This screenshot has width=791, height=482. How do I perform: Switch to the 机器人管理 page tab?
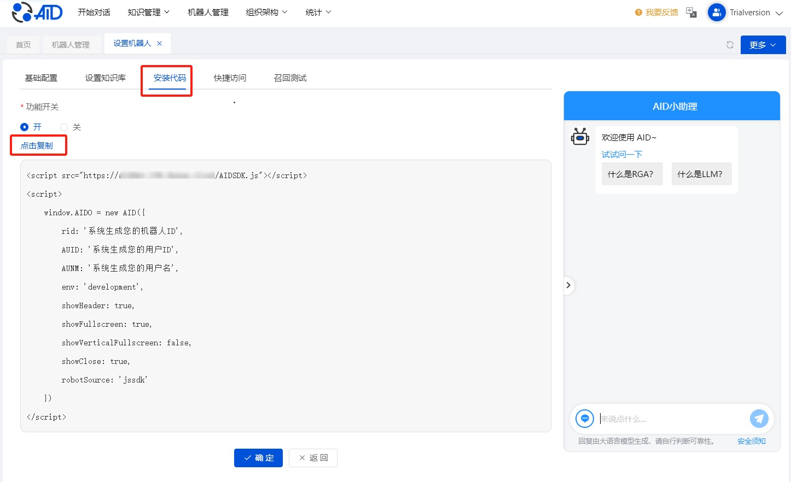tap(71, 45)
